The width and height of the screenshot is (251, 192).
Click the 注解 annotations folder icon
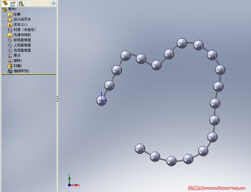(x=10, y=15)
